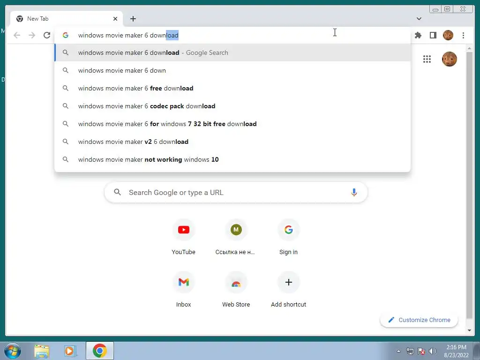Click the page scrollbar down arrow
Viewport: 480px width, 360px height.
tap(469, 330)
